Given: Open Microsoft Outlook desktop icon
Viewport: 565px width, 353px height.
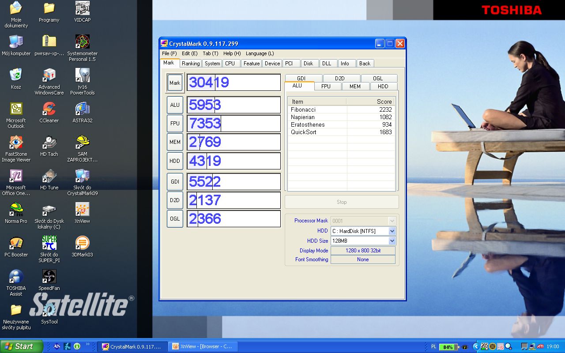Looking at the screenshot, I should [16, 115].
